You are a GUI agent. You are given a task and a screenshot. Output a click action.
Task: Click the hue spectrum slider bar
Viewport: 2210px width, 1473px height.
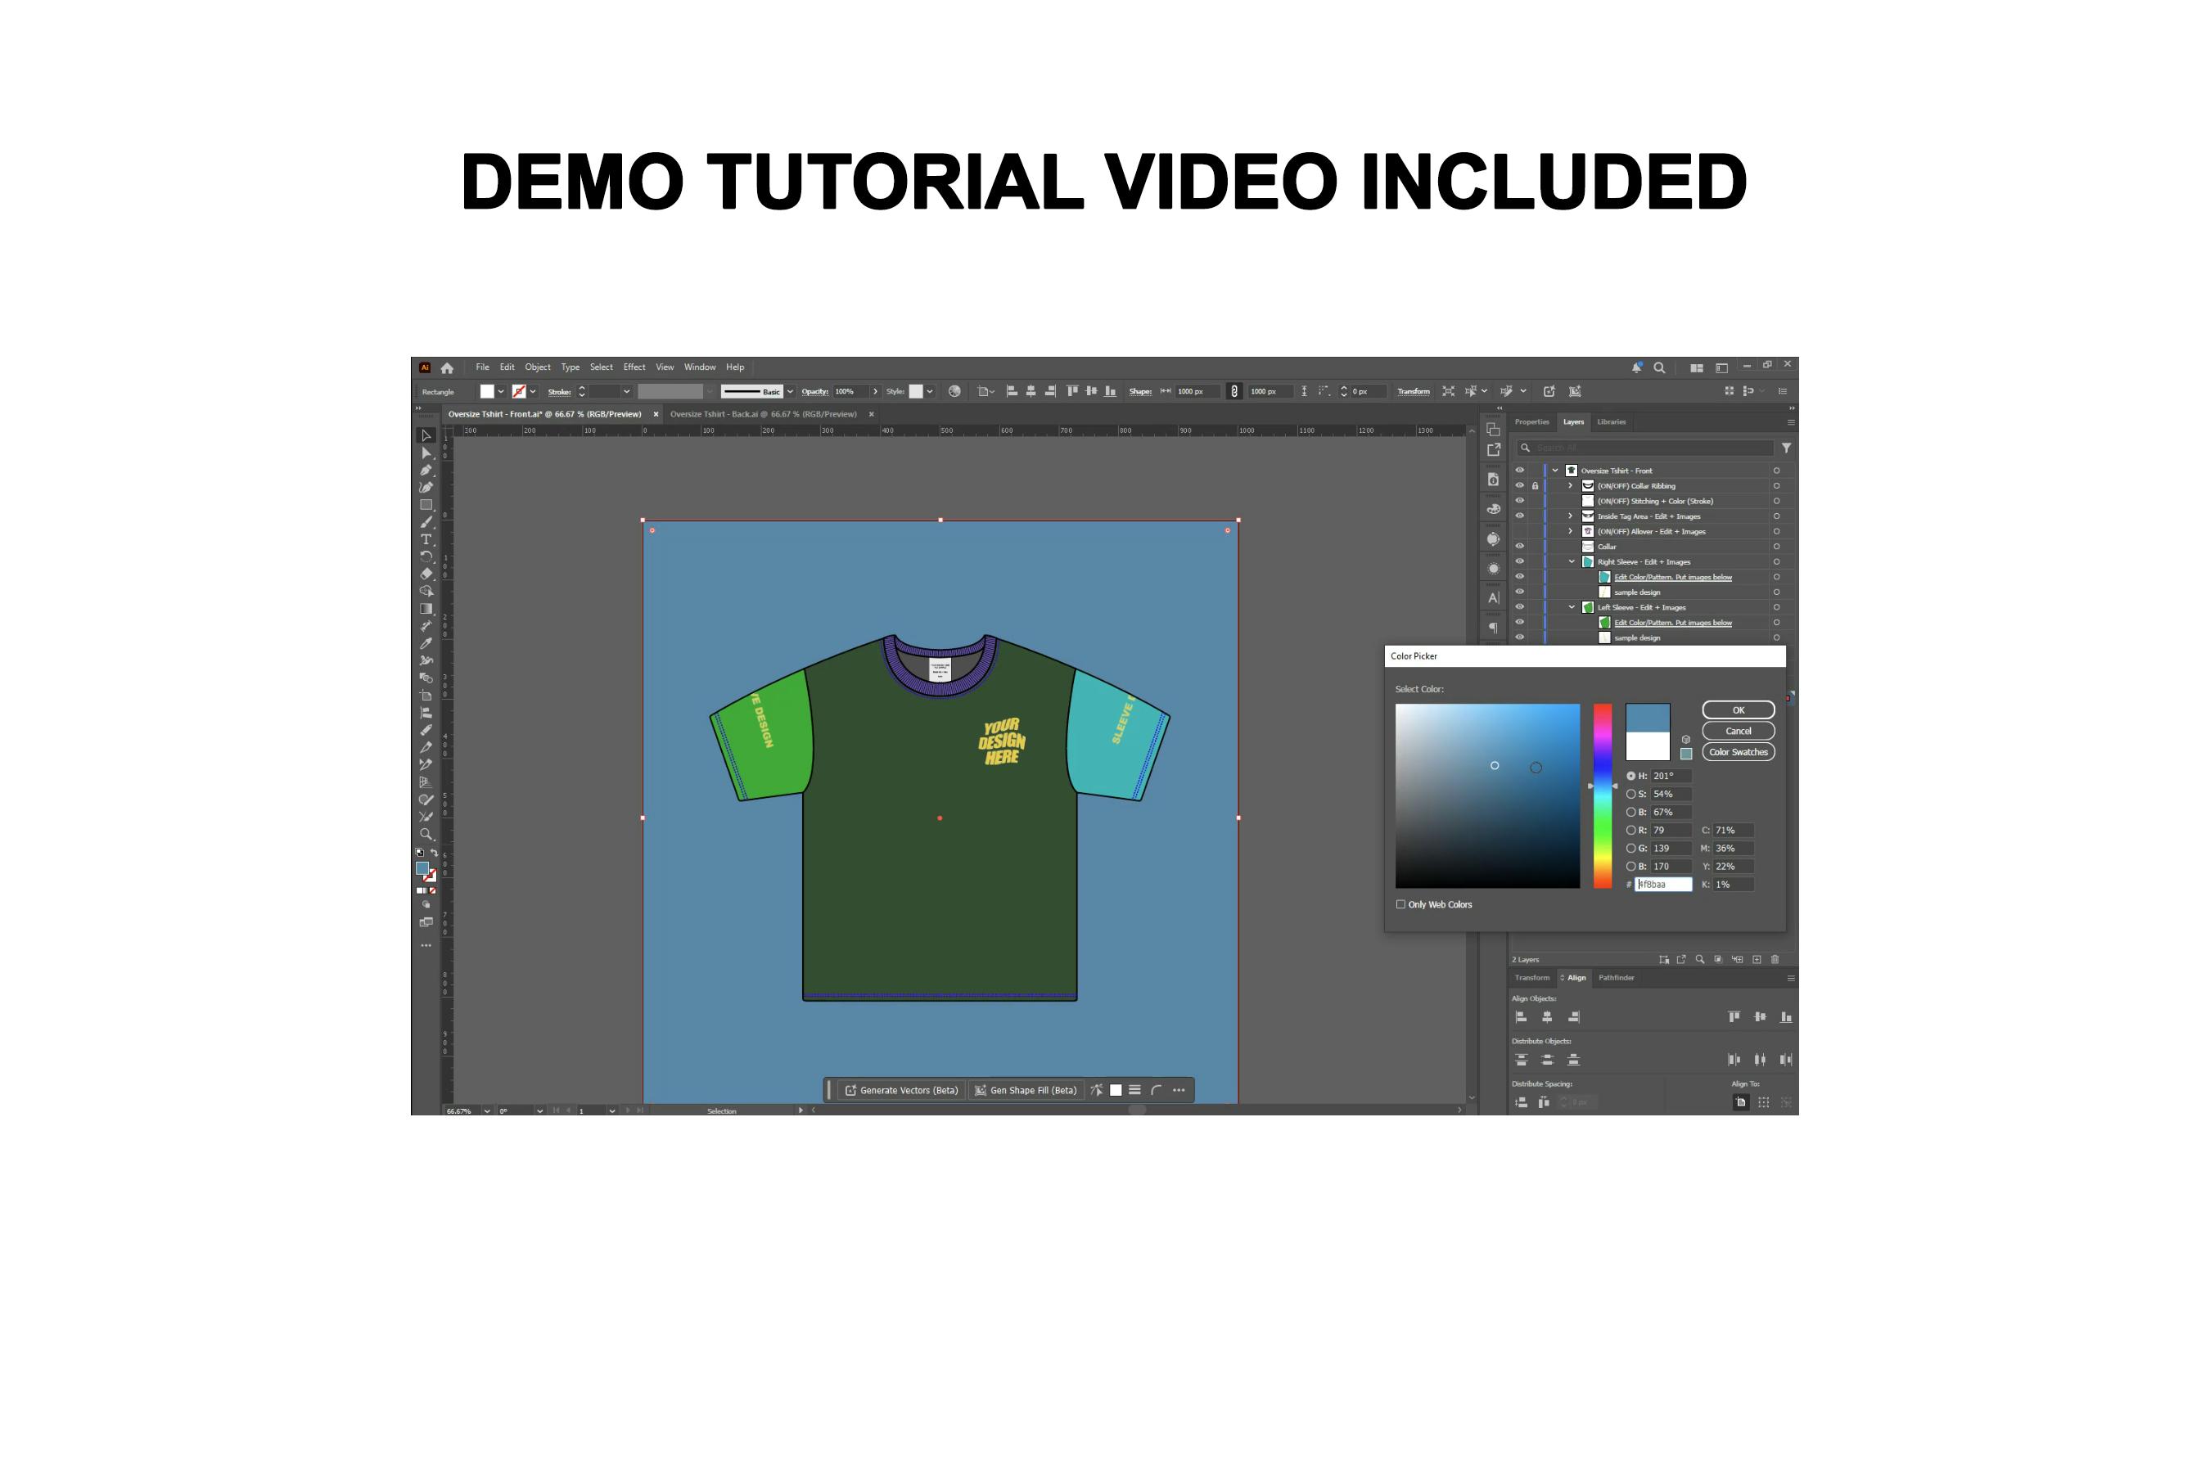1602,795
